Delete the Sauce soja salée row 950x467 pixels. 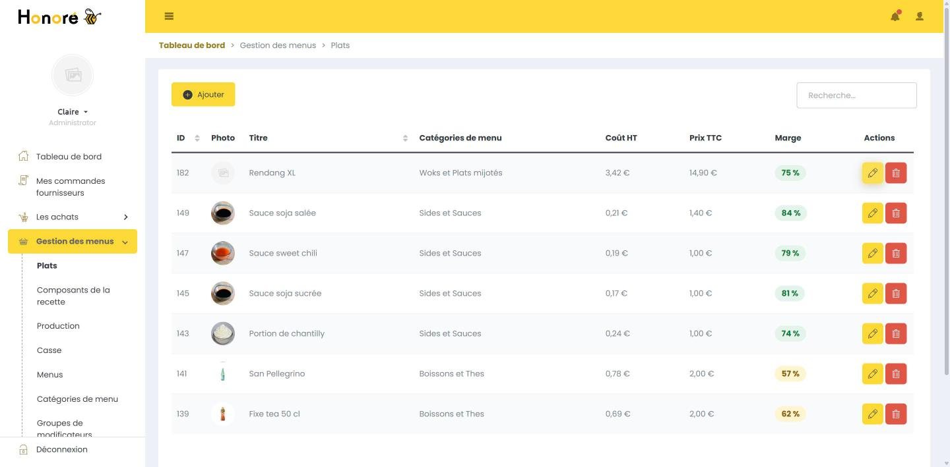pyautogui.click(x=896, y=213)
